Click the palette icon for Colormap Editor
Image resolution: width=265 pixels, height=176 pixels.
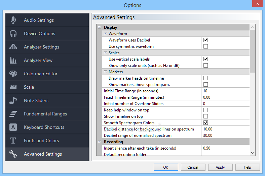coord(13,74)
